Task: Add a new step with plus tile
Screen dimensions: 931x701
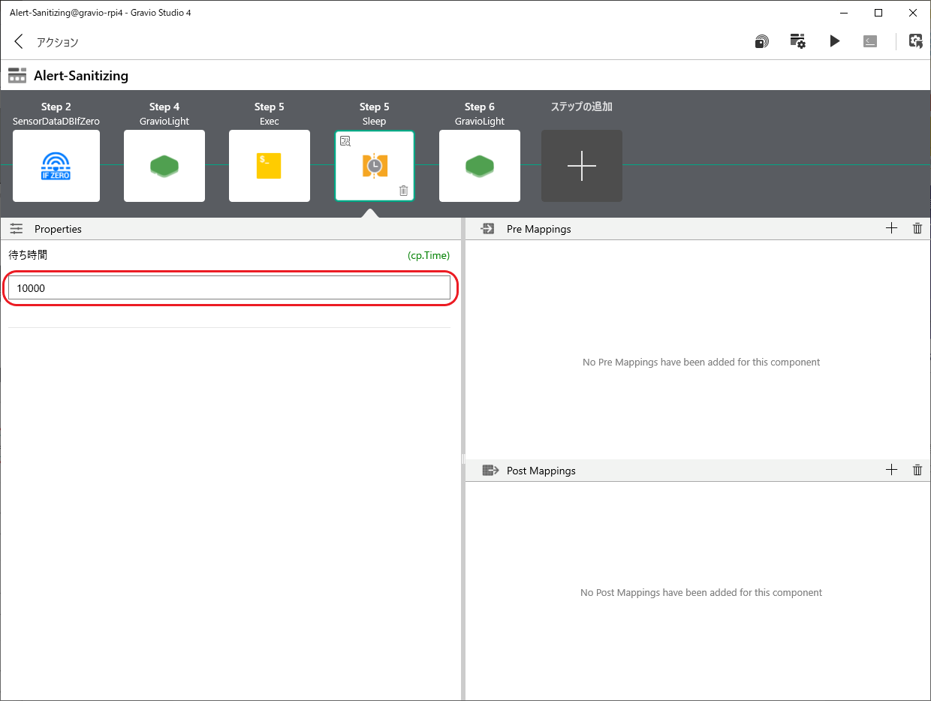Action: tap(582, 166)
